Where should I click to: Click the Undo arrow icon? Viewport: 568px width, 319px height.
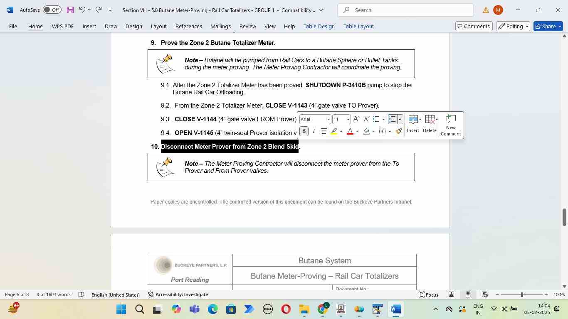82,10
